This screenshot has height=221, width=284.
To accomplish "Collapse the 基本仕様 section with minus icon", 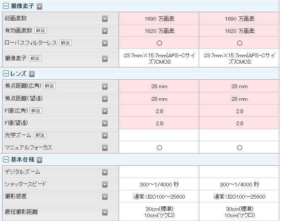I will click(6, 159).
